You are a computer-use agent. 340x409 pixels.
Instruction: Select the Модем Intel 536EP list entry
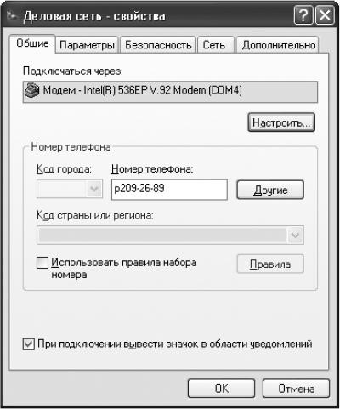(170, 91)
